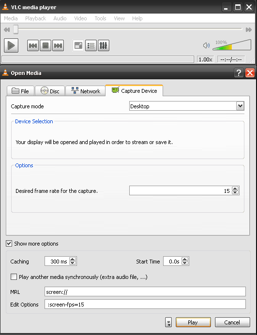This screenshot has width=257, height=335.
Task: Click the faster forward arrows icon
Action: pos(249,29)
